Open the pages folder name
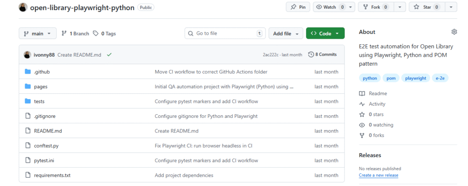This screenshot has width=468, height=186. (41, 86)
